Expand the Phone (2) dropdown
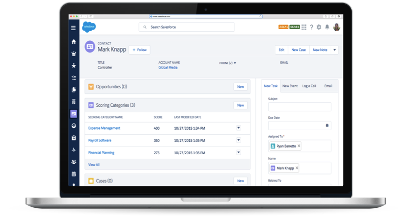 pos(235,63)
